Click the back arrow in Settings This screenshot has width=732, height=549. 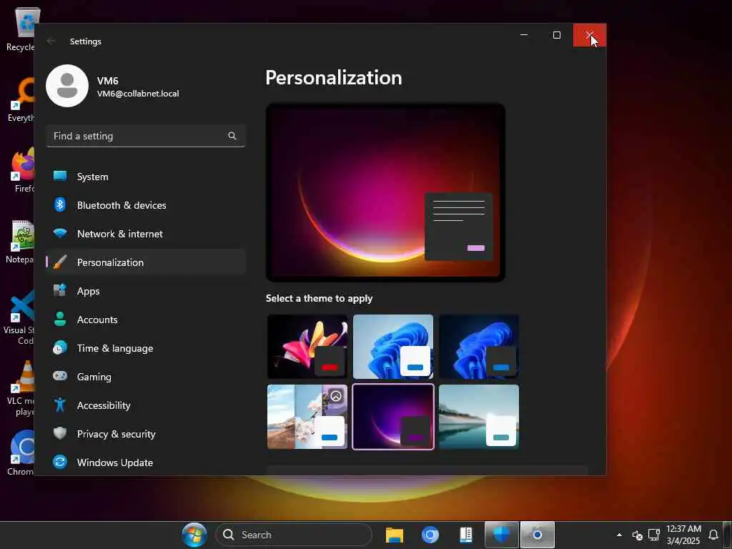click(51, 41)
